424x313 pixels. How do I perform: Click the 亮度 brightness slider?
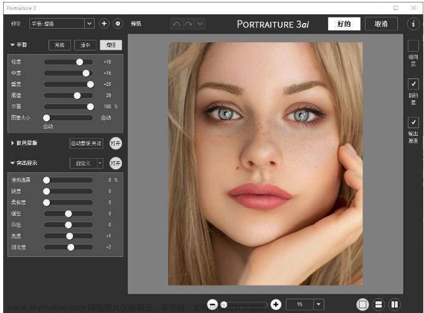[68, 236]
